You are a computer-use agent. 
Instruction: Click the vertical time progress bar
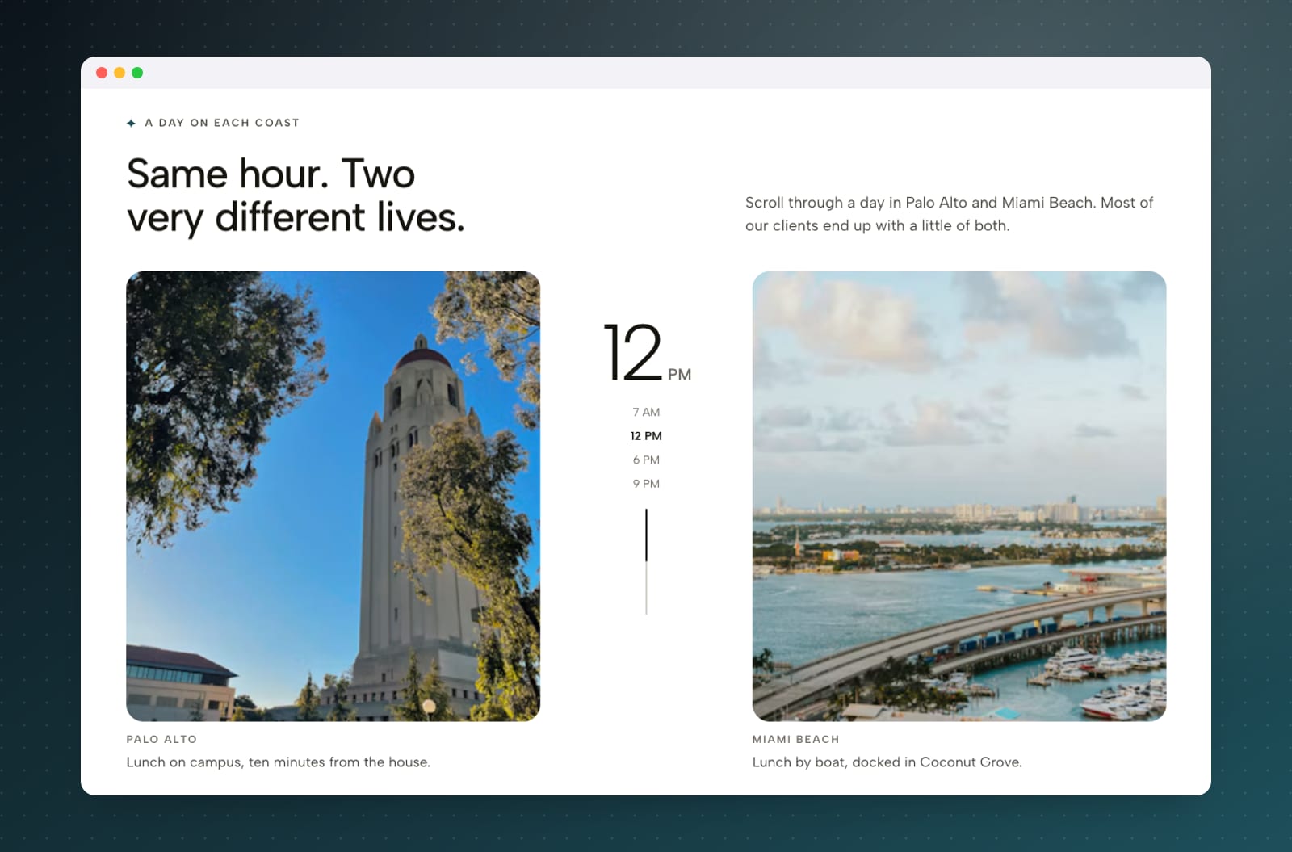click(646, 561)
